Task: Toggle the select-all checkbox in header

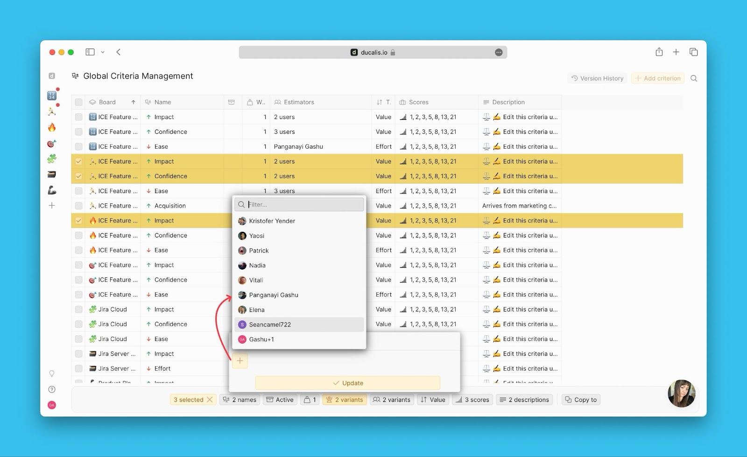Action: tap(78, 102)
